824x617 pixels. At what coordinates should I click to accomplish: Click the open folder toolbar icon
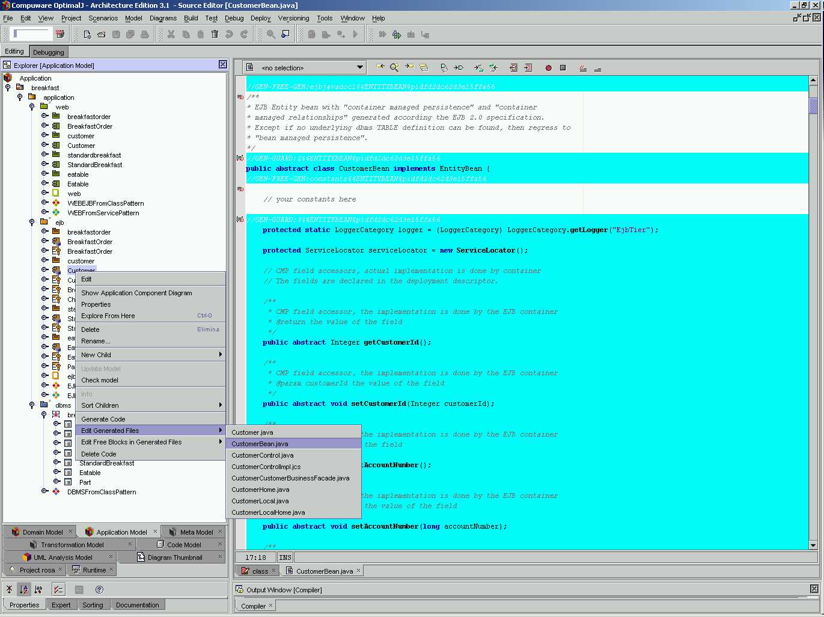tap(102, 34)
